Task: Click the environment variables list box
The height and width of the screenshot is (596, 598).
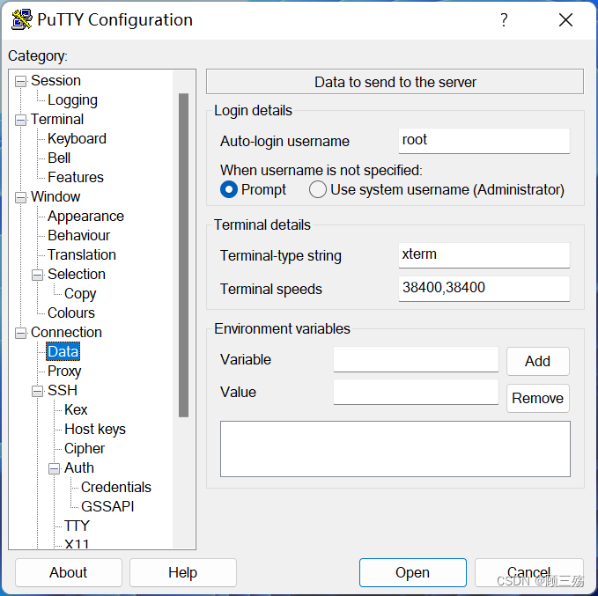Action: [395, 449]
